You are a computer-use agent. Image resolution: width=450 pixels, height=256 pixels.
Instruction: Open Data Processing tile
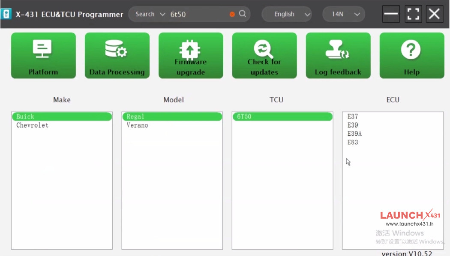pos(117,56)
